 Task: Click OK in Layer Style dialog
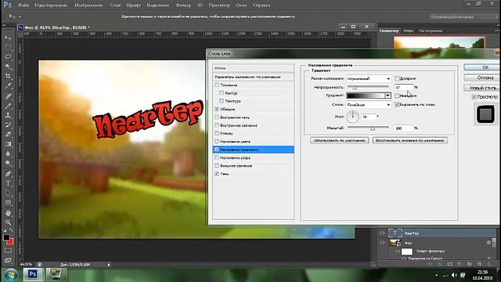(x=482, y=67)
